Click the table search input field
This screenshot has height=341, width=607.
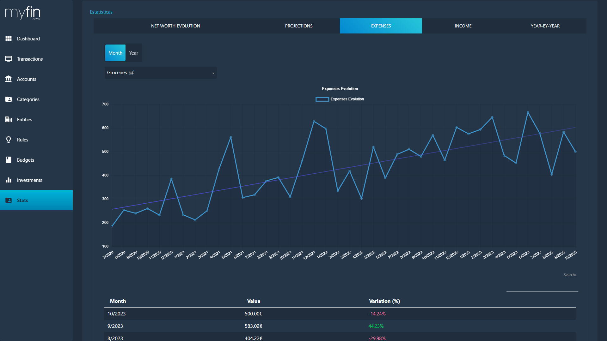[x=542, y=286]
